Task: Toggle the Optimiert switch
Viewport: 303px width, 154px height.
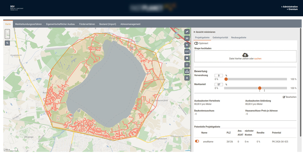Action: 196,43
